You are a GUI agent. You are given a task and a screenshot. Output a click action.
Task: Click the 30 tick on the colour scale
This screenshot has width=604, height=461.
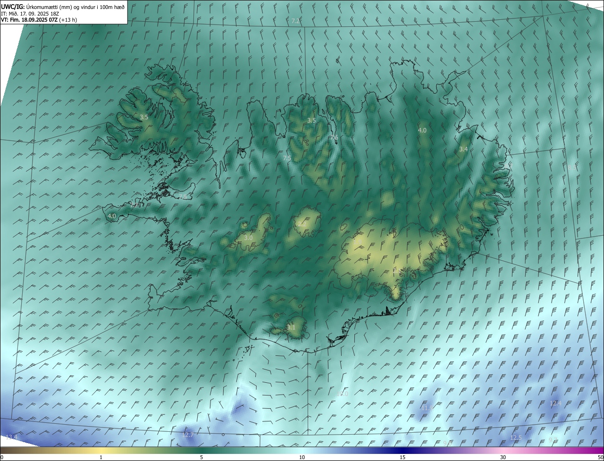point(503,457)
